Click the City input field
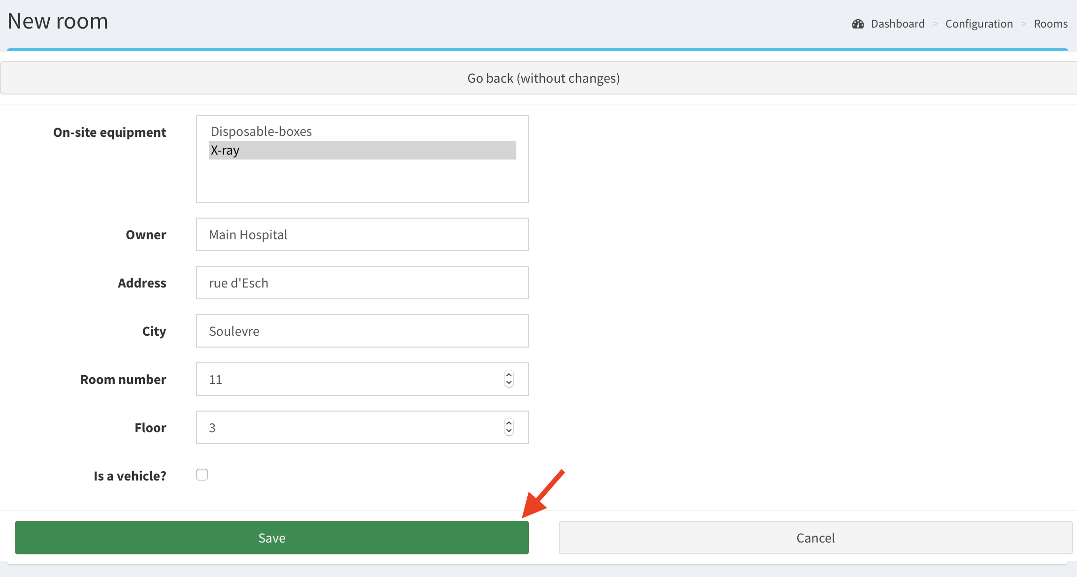Image resolution: width=1077 pixels, height=577 pixels. tap(362, 331)
